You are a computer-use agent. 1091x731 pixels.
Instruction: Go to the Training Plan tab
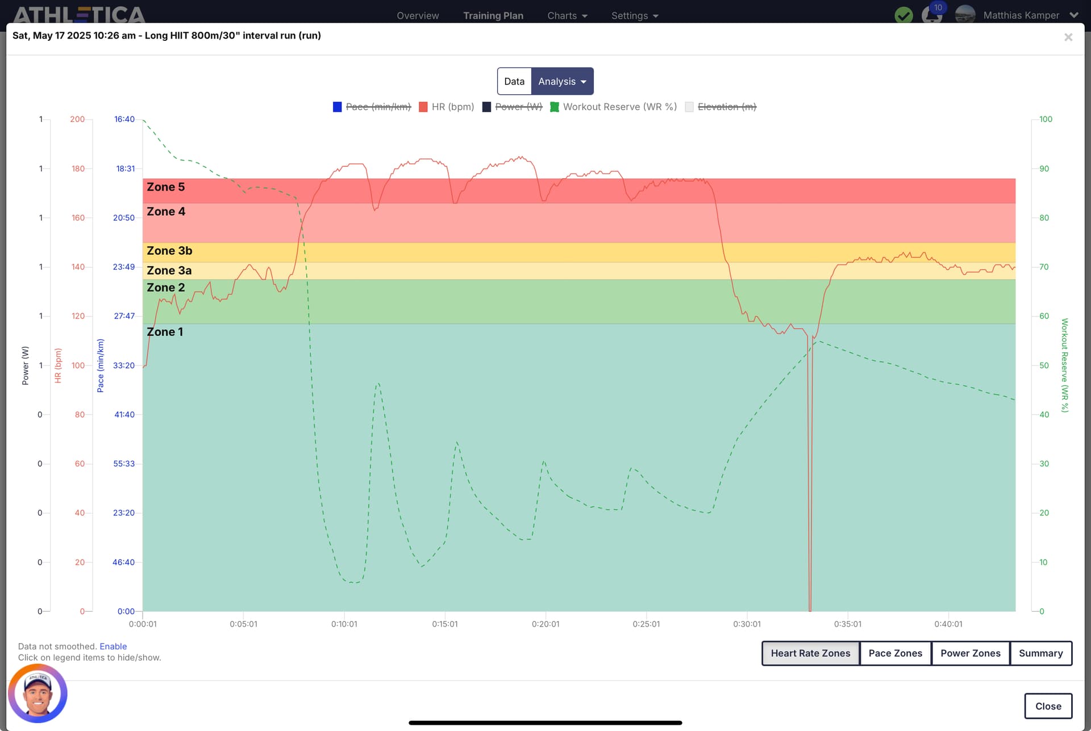tap(493, 16)
